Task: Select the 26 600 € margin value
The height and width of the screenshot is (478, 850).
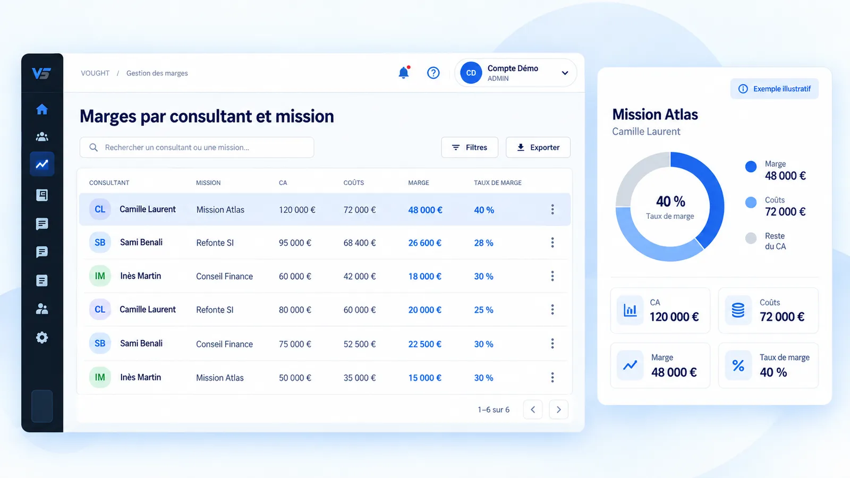Action: (x=425, y=243)
